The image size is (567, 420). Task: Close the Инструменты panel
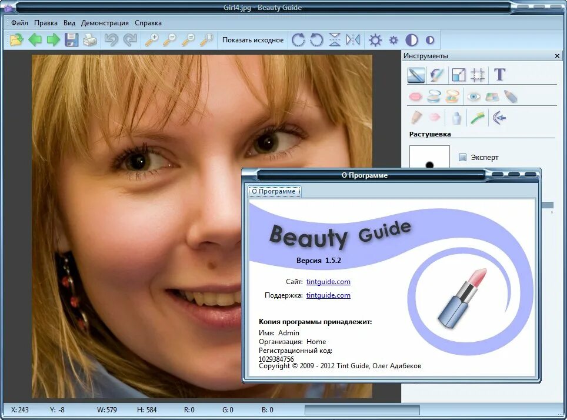557,56
